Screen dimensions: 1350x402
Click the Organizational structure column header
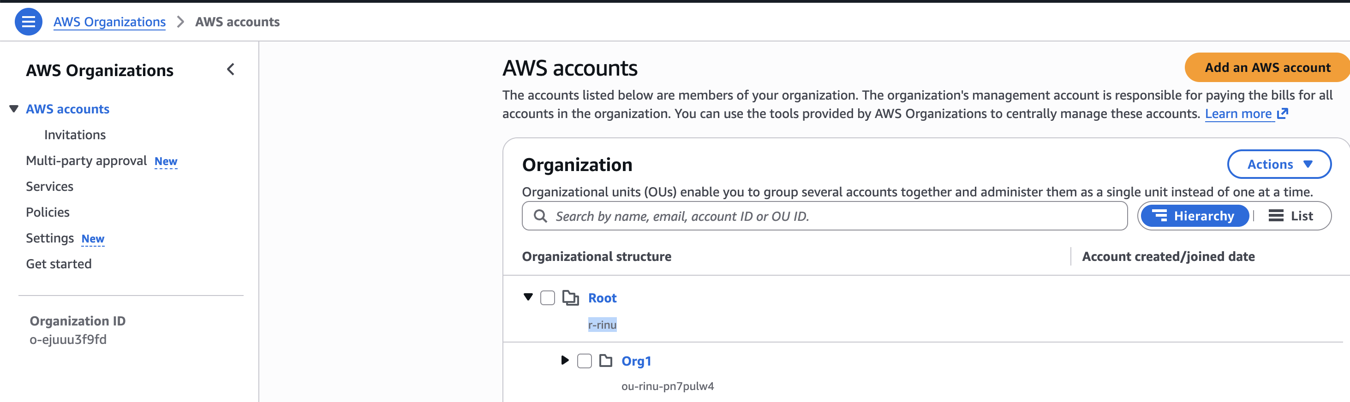click(597, 256)
